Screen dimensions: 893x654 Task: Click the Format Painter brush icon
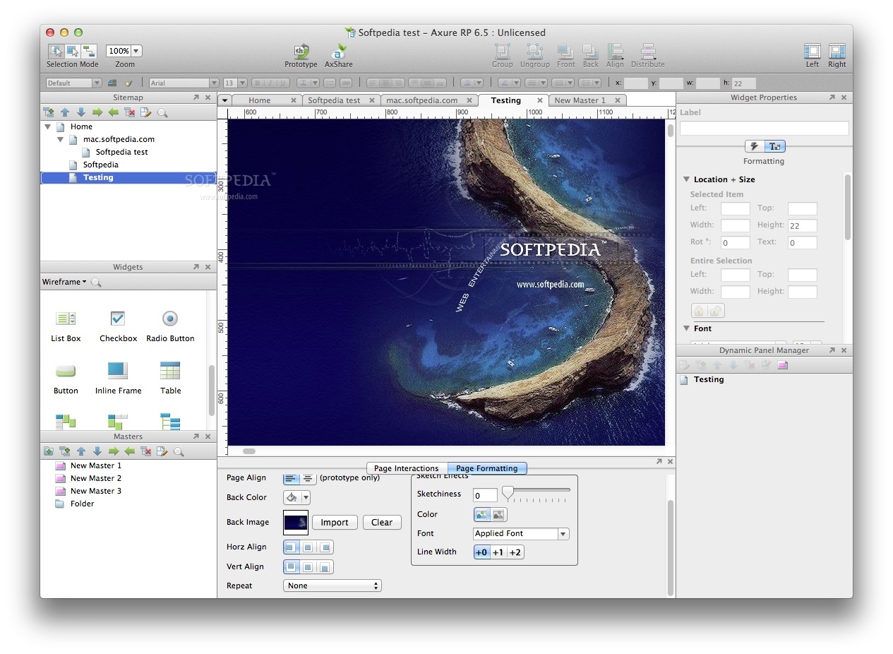[x=129, y=83]
